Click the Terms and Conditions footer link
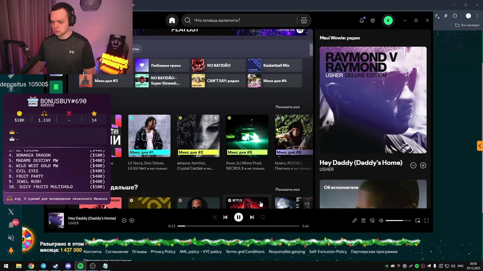The image size is (483, 271). [245, 251]
